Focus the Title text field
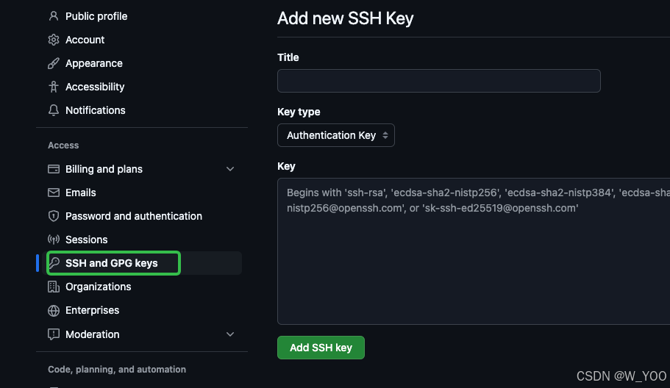 [x=438, y=81]
